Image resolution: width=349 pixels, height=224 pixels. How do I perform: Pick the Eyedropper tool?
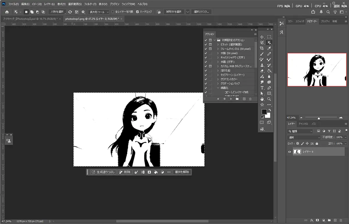tap(269, 48)
